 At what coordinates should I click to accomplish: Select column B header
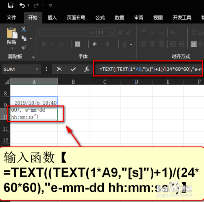pyautogui.click(x=73, y=82)
